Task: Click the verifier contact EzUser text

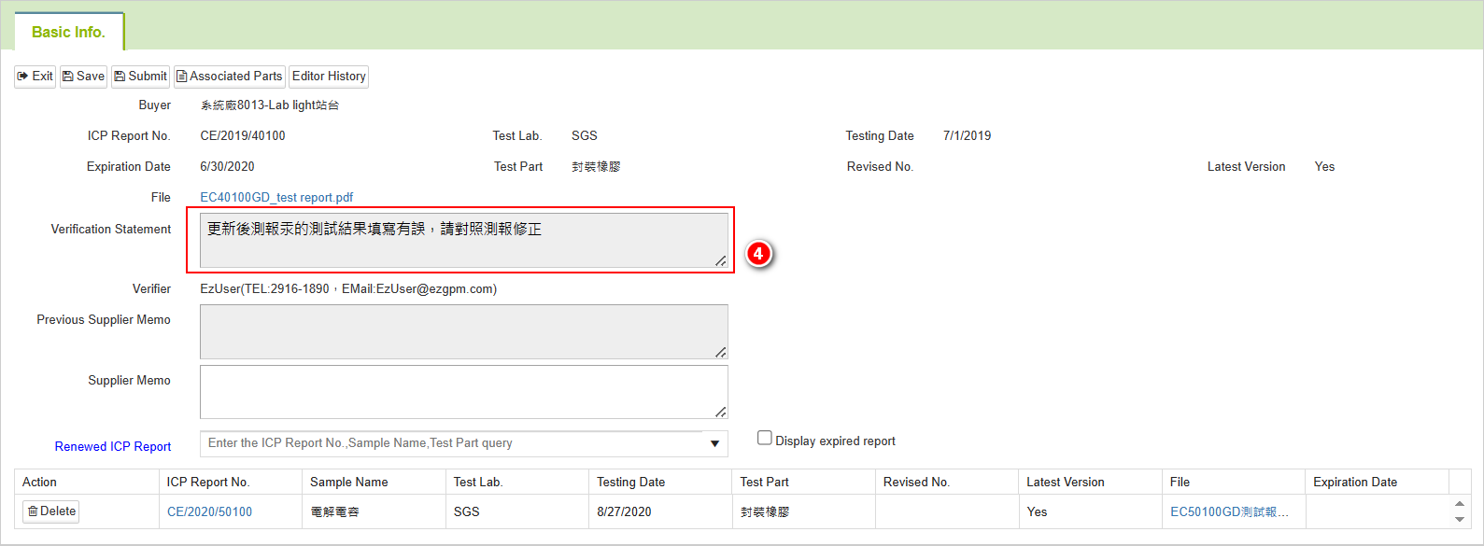Action: [348, 288]
